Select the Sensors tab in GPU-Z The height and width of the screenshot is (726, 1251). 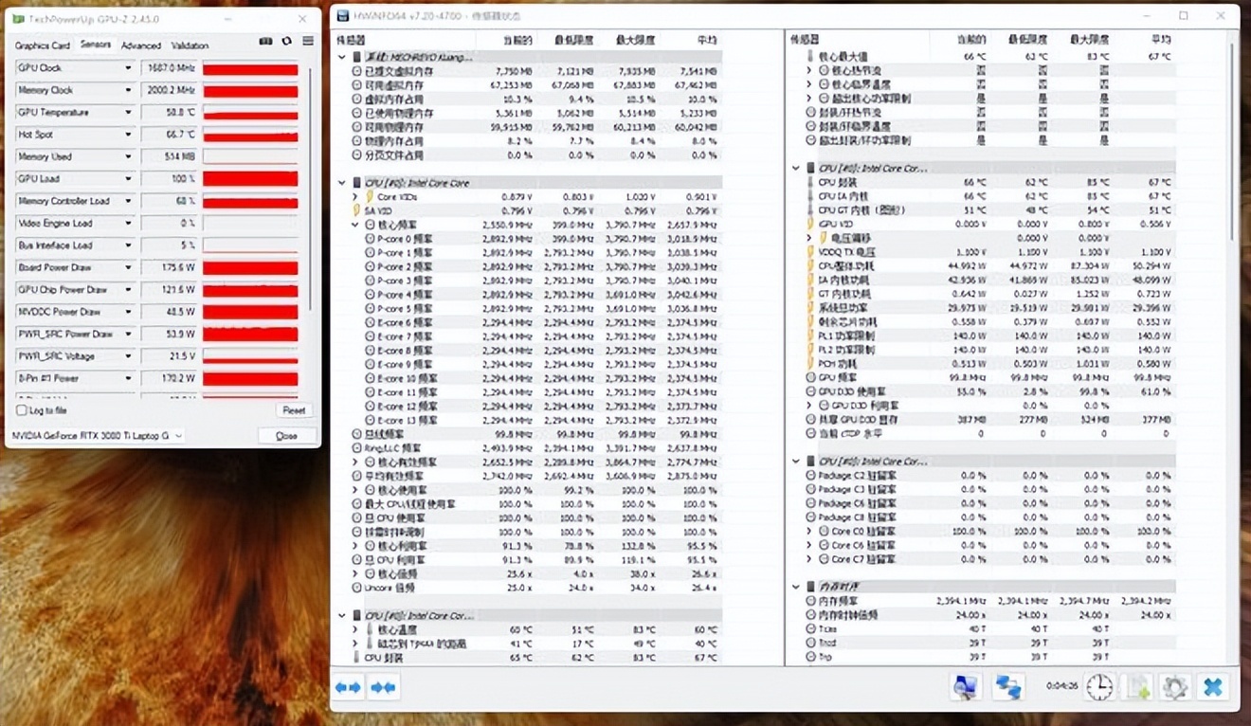[96, 45]
